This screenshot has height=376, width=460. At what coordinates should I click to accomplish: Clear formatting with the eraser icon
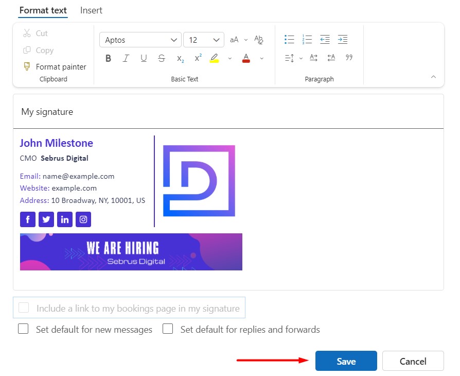click(259, 40)
